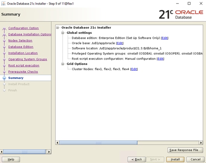Click the Nodes Selection step bullet
206x163 pixels.
click(x=4, y=40)
